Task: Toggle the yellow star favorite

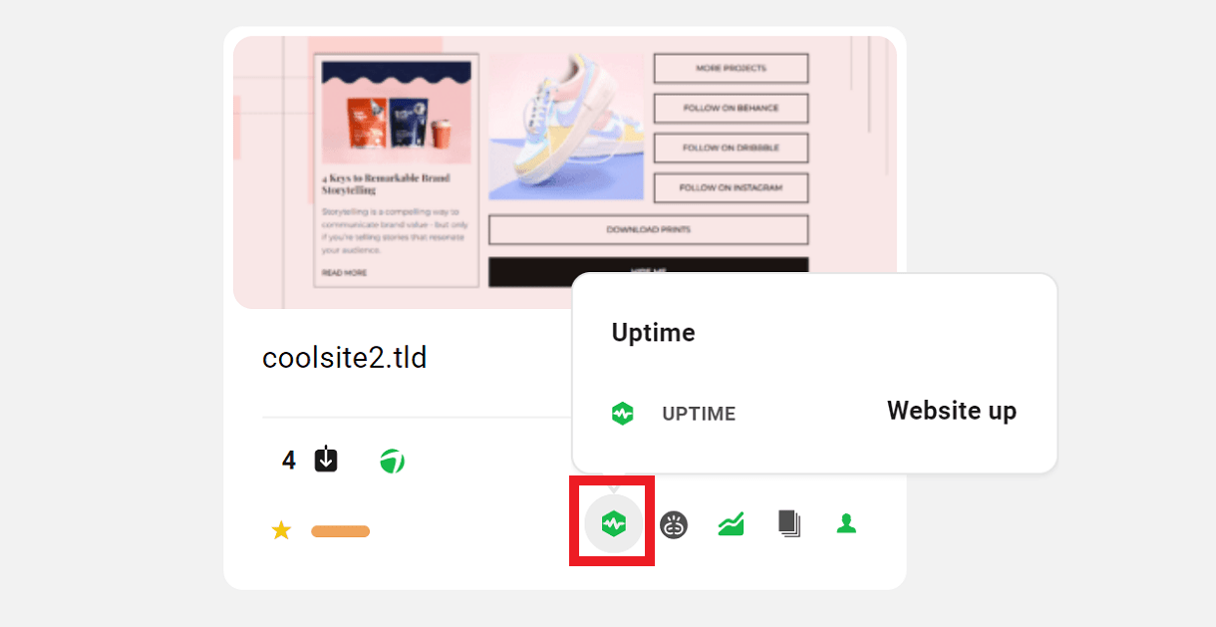Action: [x=281, y=530]
